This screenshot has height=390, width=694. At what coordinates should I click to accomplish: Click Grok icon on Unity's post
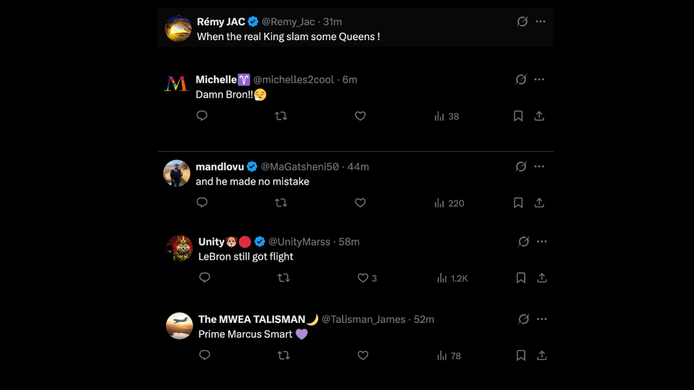click(x=523, y=242)
